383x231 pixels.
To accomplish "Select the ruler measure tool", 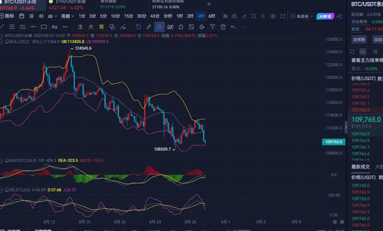I will [148, 26].
